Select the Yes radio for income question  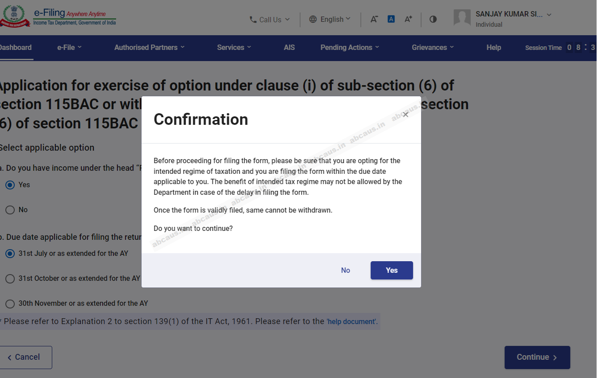[10, 185]
